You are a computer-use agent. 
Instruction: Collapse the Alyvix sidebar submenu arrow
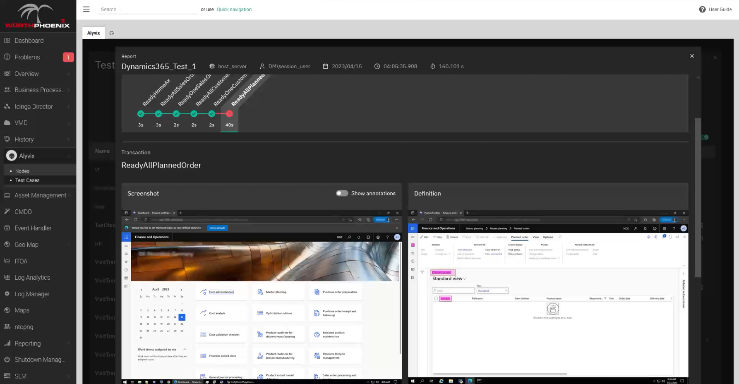69,156
